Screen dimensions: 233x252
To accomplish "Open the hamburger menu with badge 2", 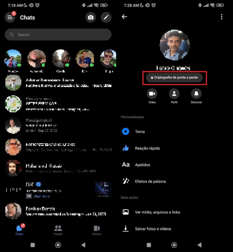I will pyautogui.click(x=10, y=17).
